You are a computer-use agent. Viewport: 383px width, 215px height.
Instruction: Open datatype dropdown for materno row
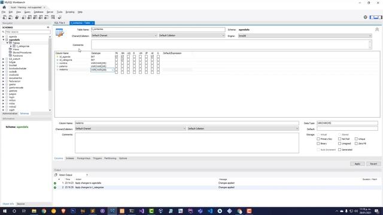coord(113,70)
